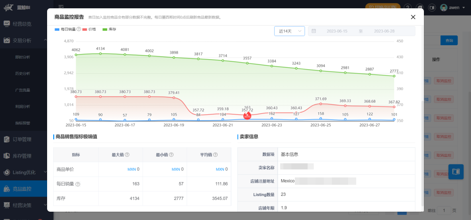Click the Listing优化 sidebar icon
The image size is (471, 220).
7,172
